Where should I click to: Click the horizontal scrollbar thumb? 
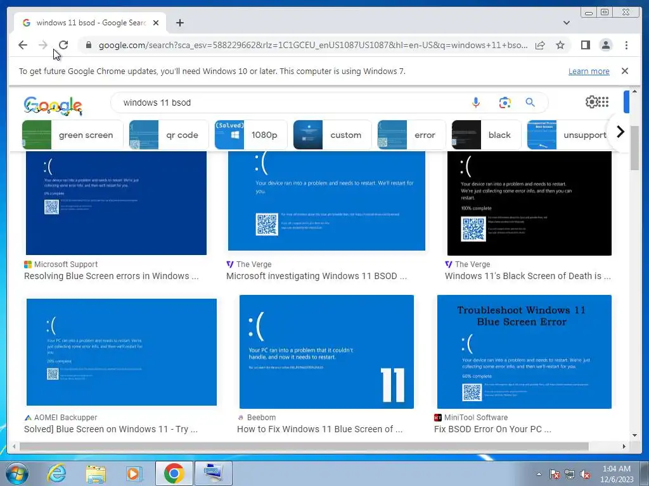tap(304, 446)
